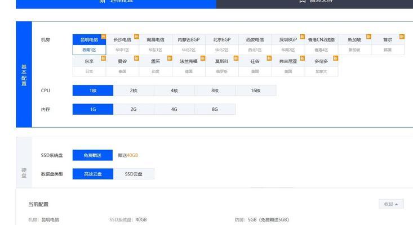Click the 数据盘类型 row label
Screen dimensions: 413x225
(52, 174)
